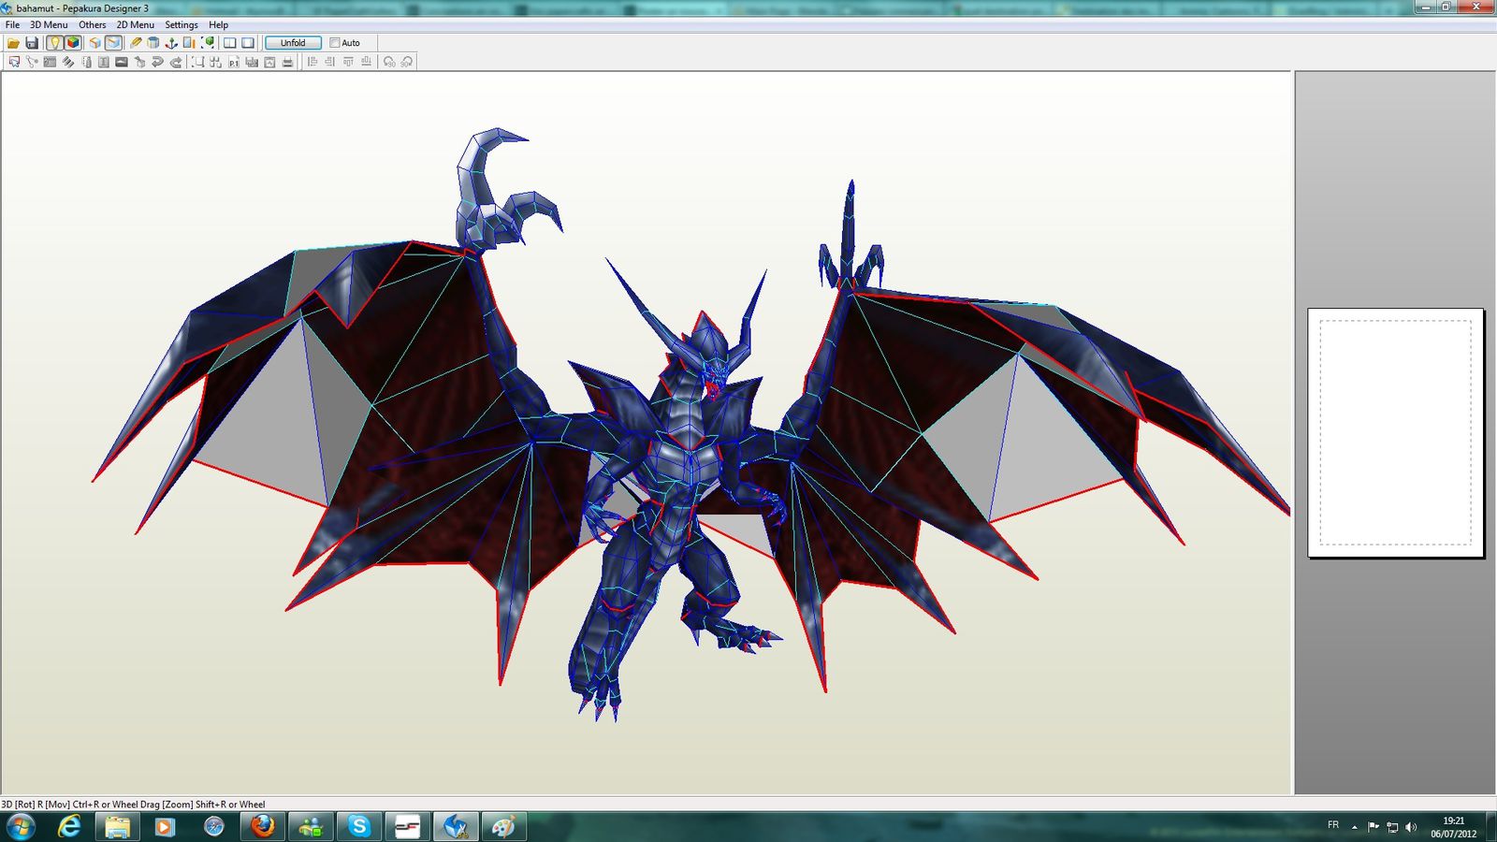Open Windows Media Player from taskbar

click(x=165, y=826)
